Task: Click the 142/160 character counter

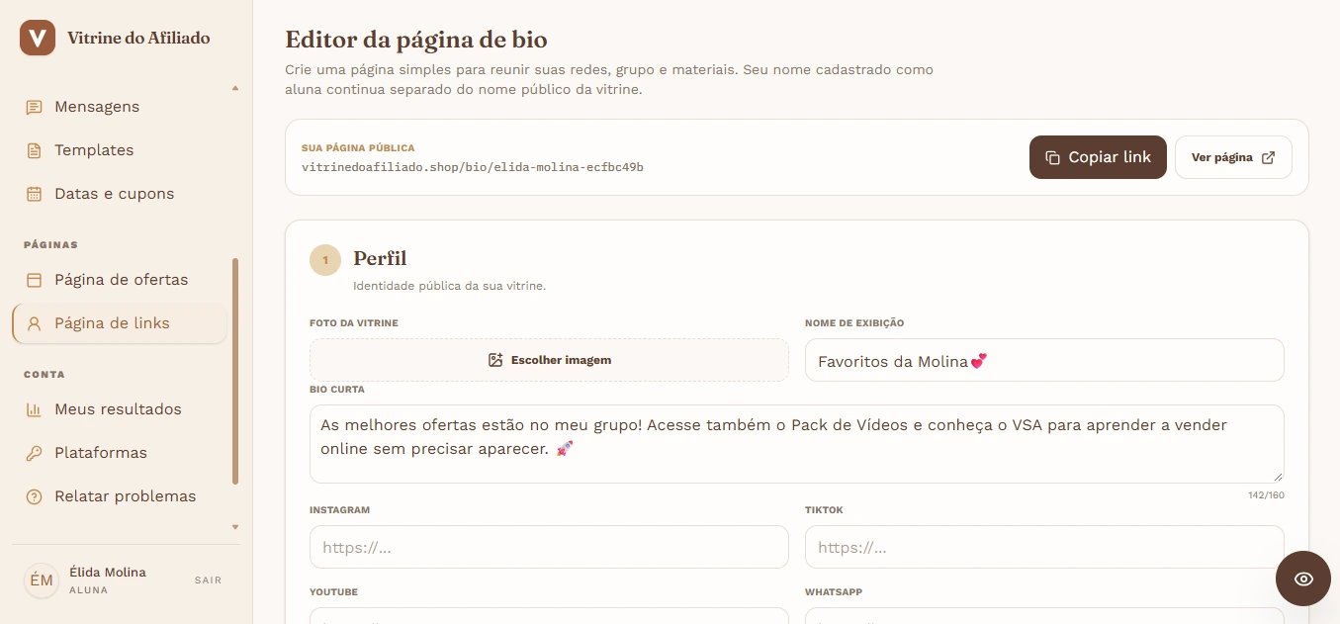Action: 1266,494
